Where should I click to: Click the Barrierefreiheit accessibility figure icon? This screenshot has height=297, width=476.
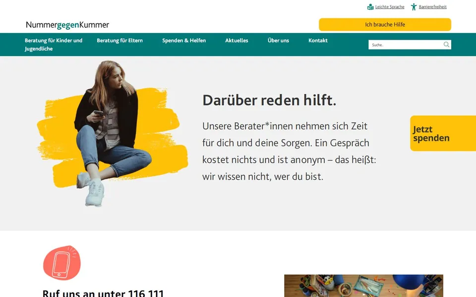pos(414,7)
